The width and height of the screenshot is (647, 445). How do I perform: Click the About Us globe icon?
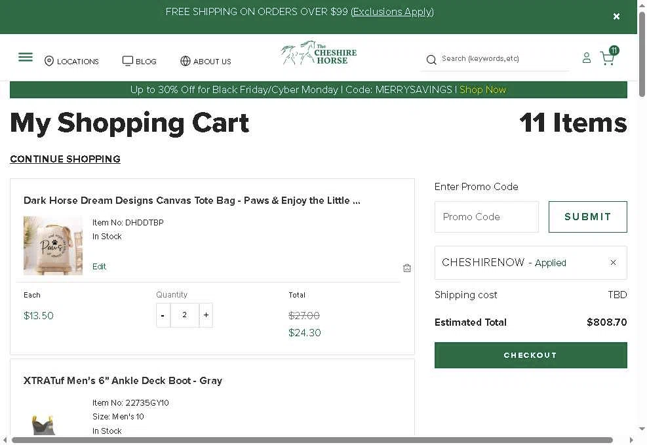[186, 61]
